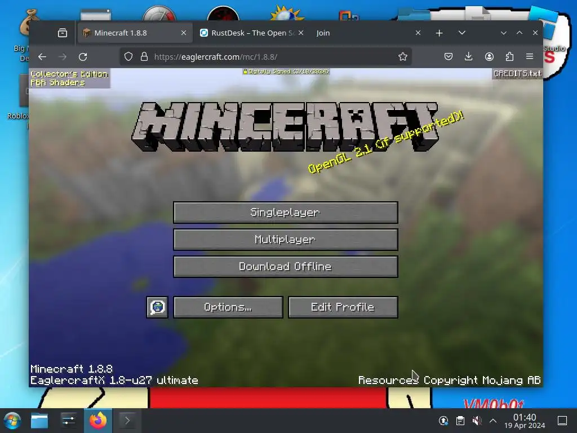The height and width of the screenshot is (433, 577).
Task: Click the Save to Pocket icon
Action: pyautogui.click(x=448, y=57)
